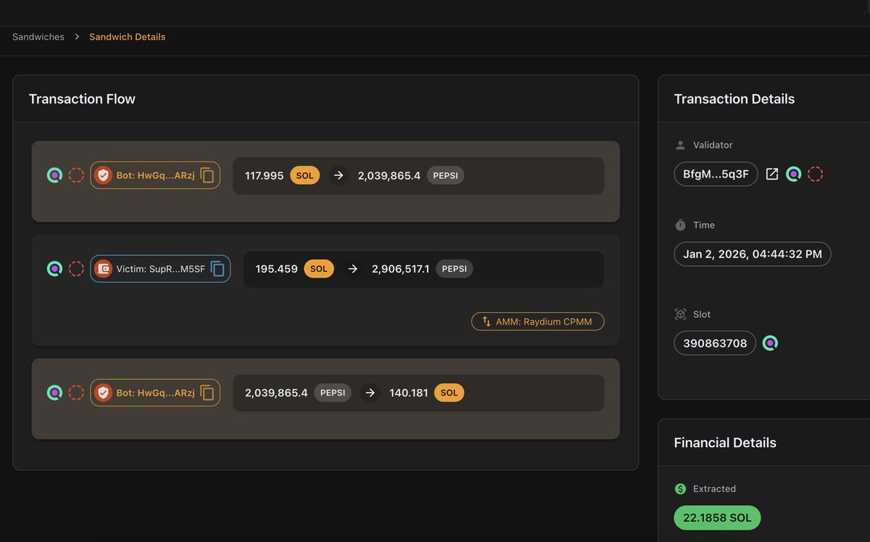This screenshot has height=542, width=870.
Task: Copy the victim address SupR...M5SF
Action: tap(217, 269)
